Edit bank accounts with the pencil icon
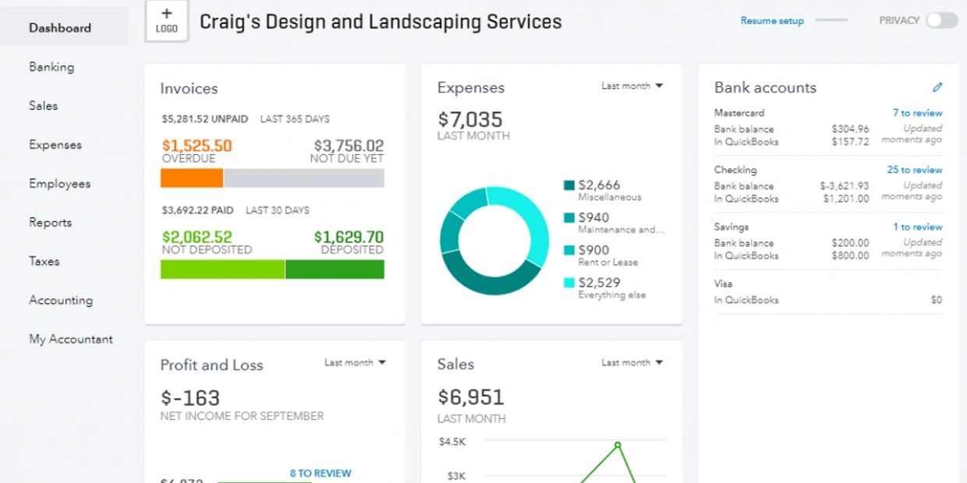Image resolution: width=967 pixels, height=483 pixels. [937, 87]
